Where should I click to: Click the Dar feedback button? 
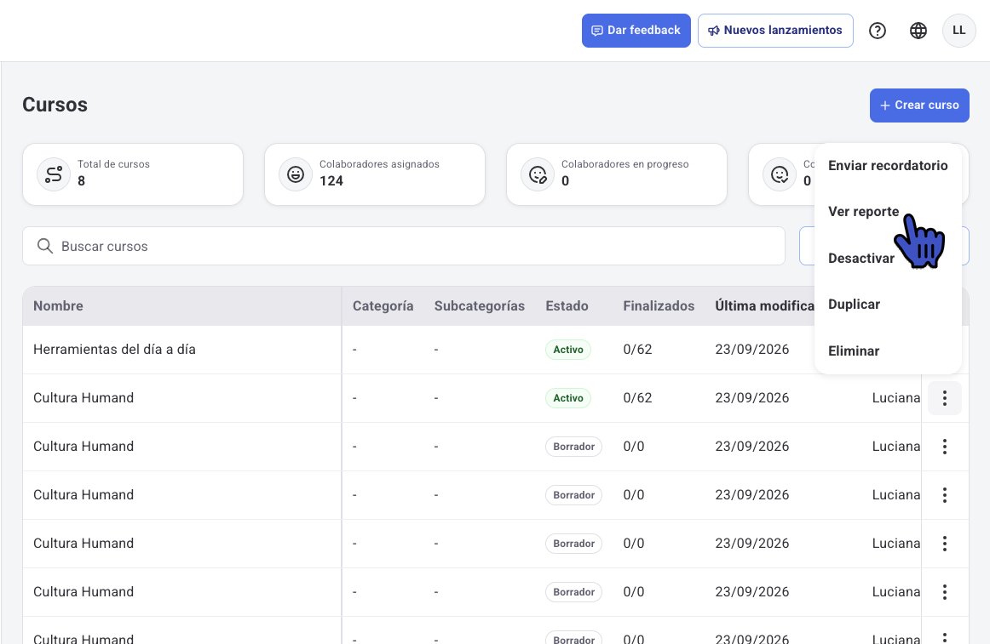(x=636, y=31)
